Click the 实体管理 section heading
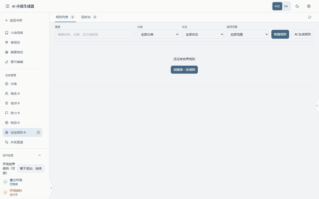The width and height of the screenshot is (319, 199). tap(11, 75)
